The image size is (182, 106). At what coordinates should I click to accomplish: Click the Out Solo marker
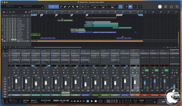point(119,15)
